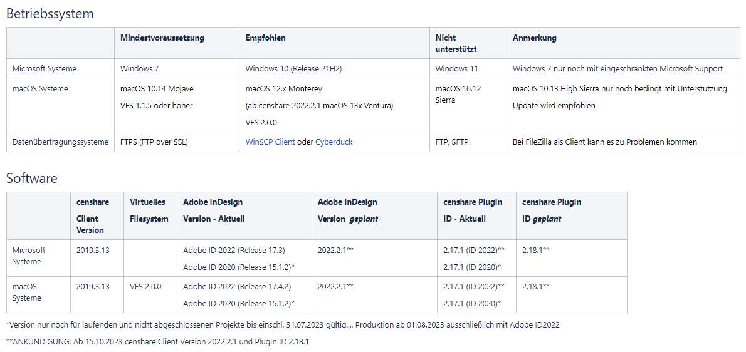746x352 pixels.
Task: Open the WinSCP Client link
Action: pos(270,142)
